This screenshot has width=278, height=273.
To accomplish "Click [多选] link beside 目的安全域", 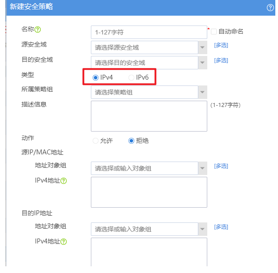I will [221, 60].
